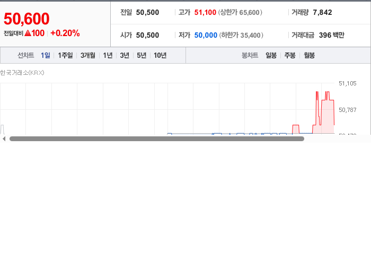Click the 시가 50,500 value
Image resolution: width=371 pixels, height=260 pixels.
[147, 35]
